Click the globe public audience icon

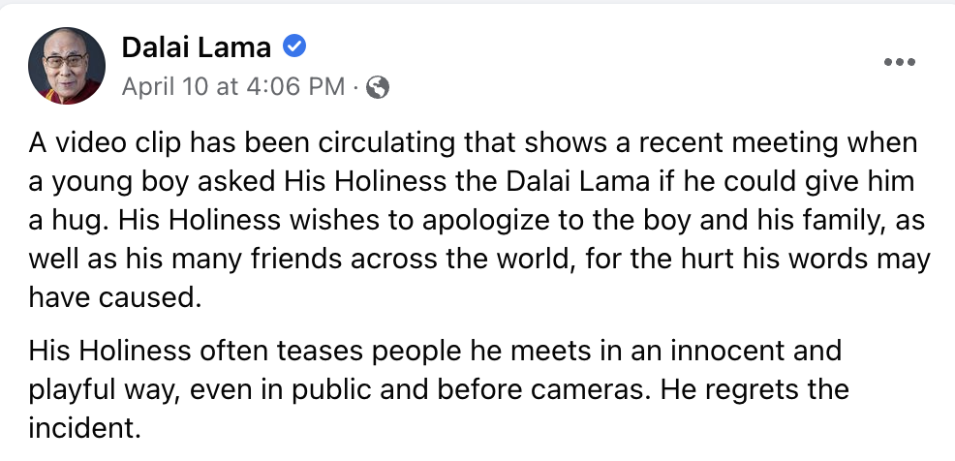pyautogui.click(x=379, y=87)
